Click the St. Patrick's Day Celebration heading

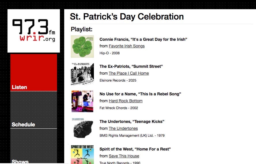pyautogui.click(x=127, y=17)
